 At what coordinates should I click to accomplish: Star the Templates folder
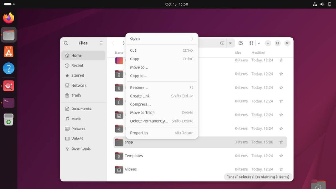281,156
